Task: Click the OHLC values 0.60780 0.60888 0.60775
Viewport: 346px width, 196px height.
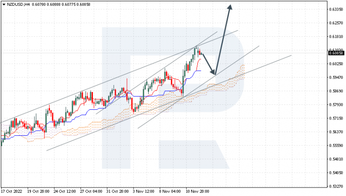Action: click(x=54, y=4)
